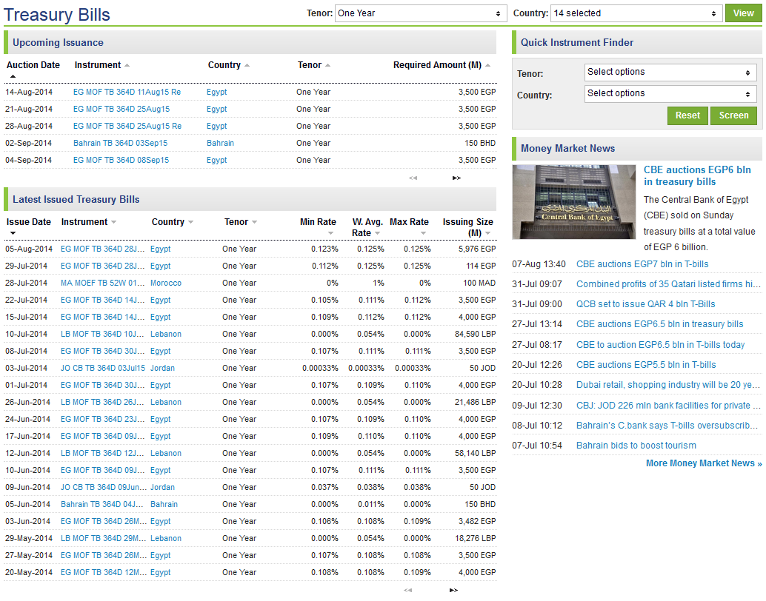Open 'CBJ: JOD 226 mln bank facilities' news

[x=668, y=406]
